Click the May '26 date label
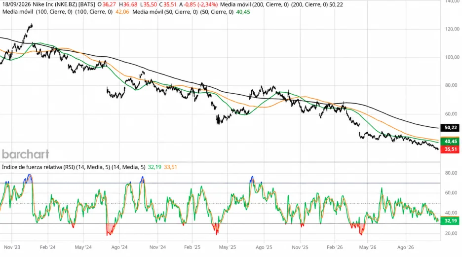The image size is (462, 257). [x=368, y=247]
